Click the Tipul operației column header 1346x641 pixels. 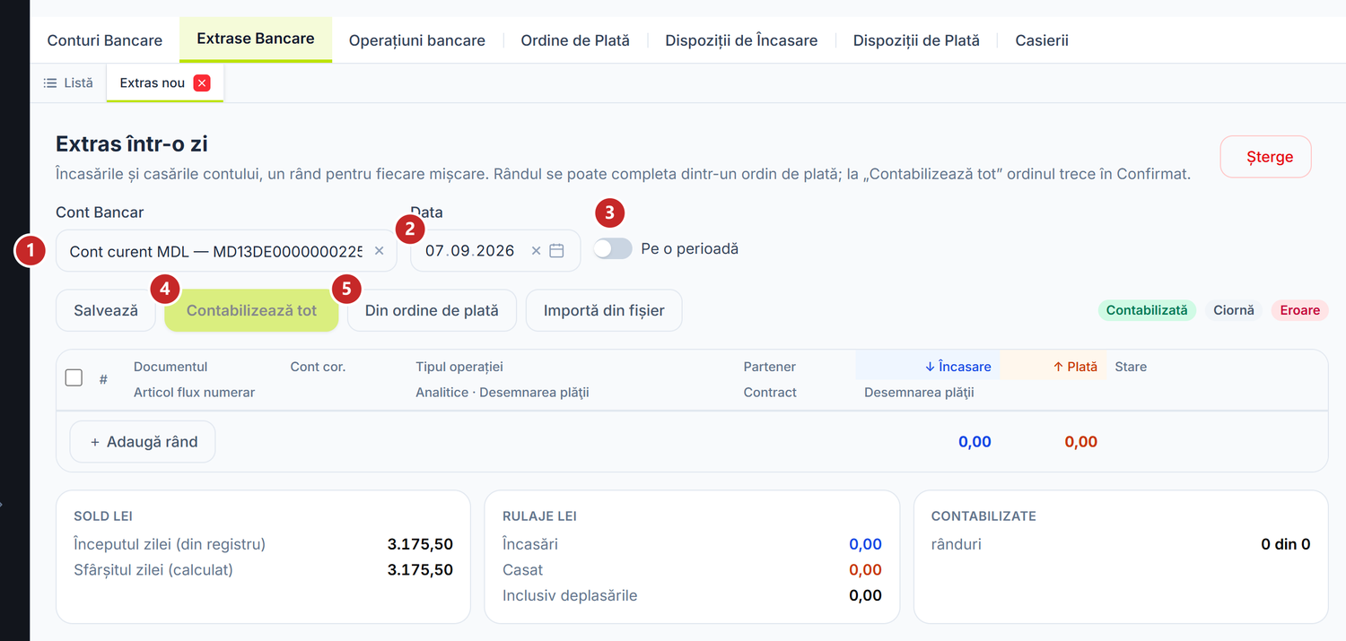point(459,367)
